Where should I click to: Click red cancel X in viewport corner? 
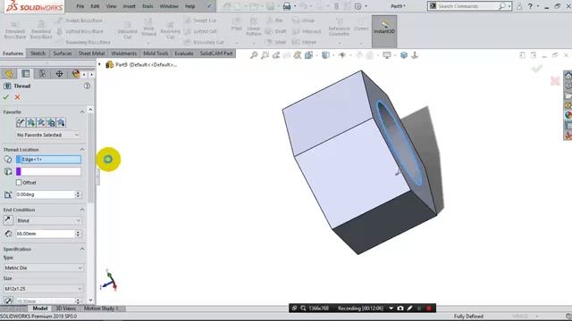555,81
